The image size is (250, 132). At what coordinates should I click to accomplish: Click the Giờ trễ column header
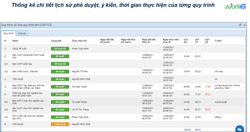click(x=207, y=41)
